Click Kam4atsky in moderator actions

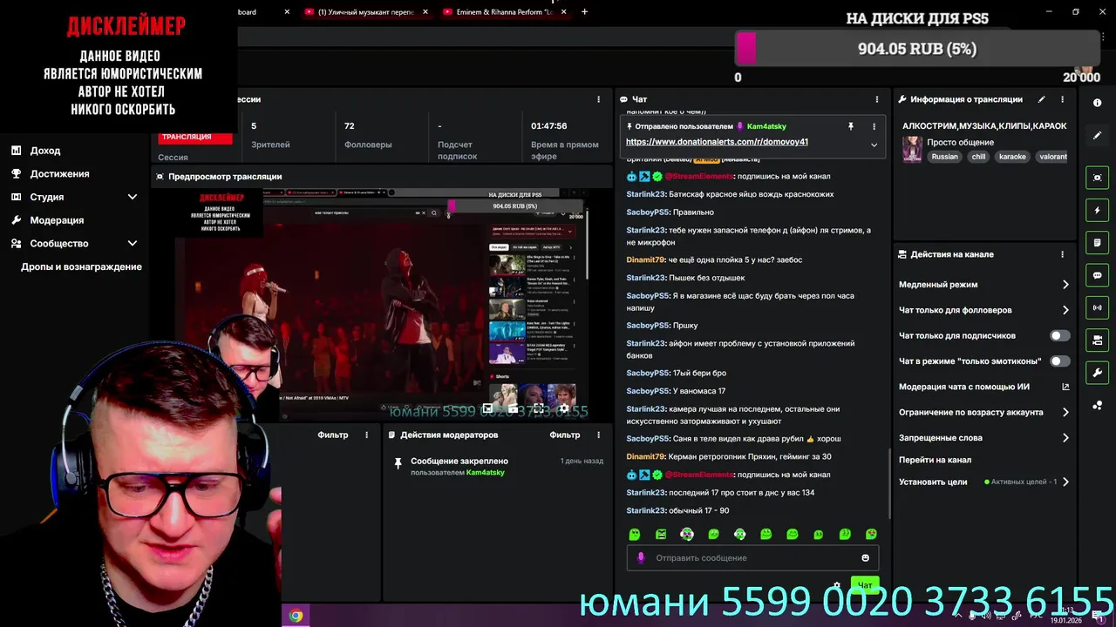click(486, 473)
